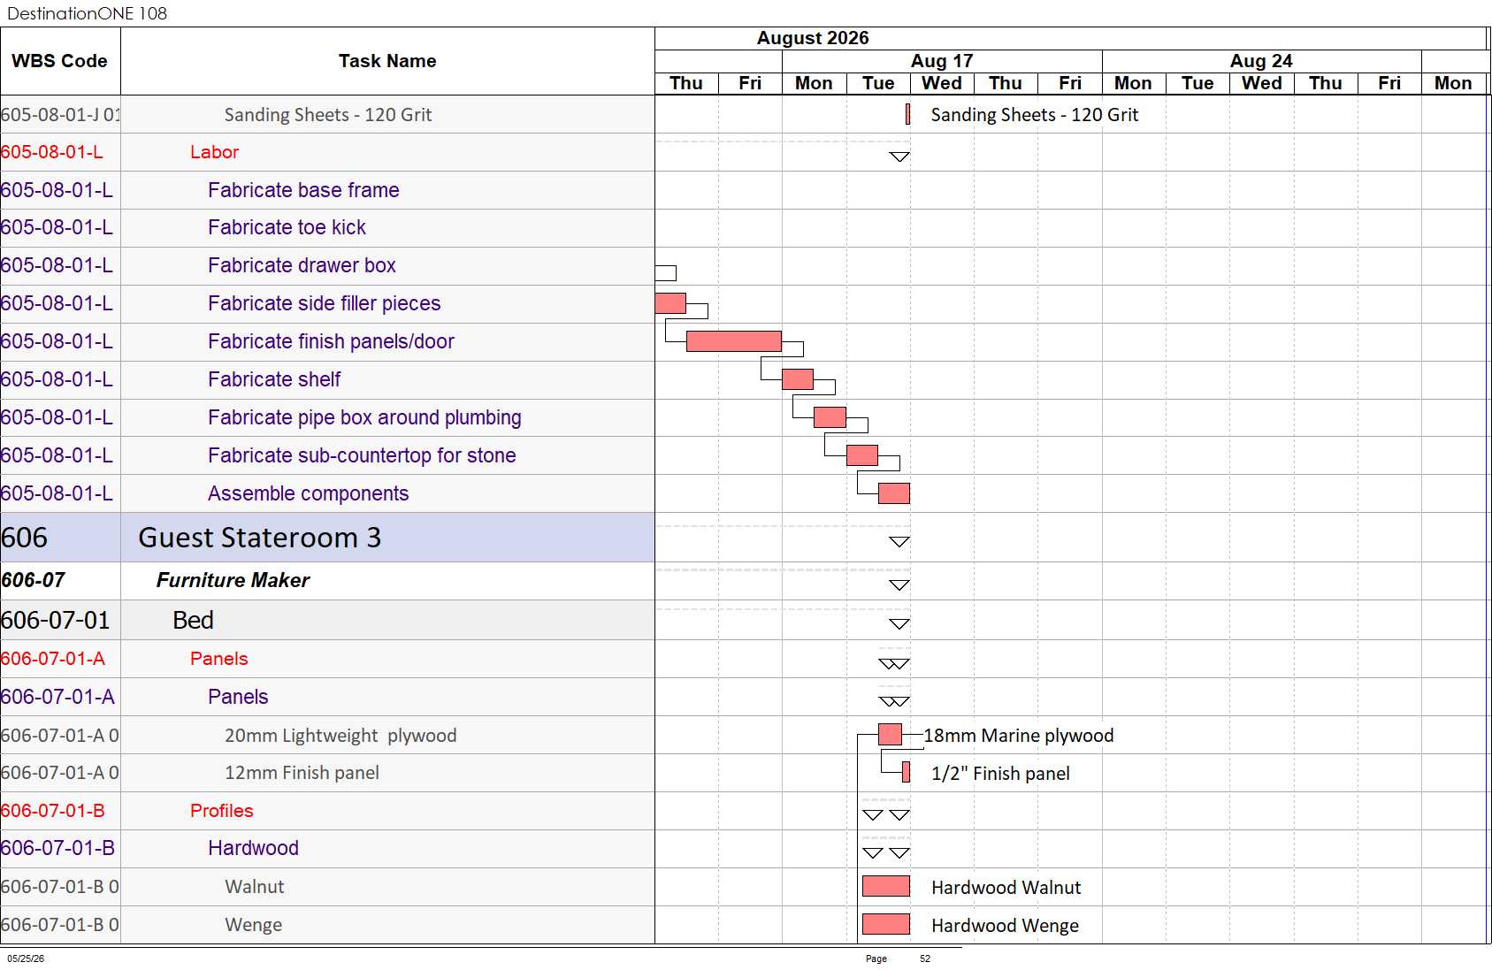Screen dimensions: 1492x970
Task: Click the "WBS Code" column header
Action: pyautogui.click(x=59, y=61)
